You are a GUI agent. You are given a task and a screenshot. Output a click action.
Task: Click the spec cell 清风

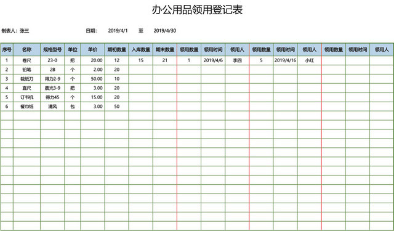52,107
